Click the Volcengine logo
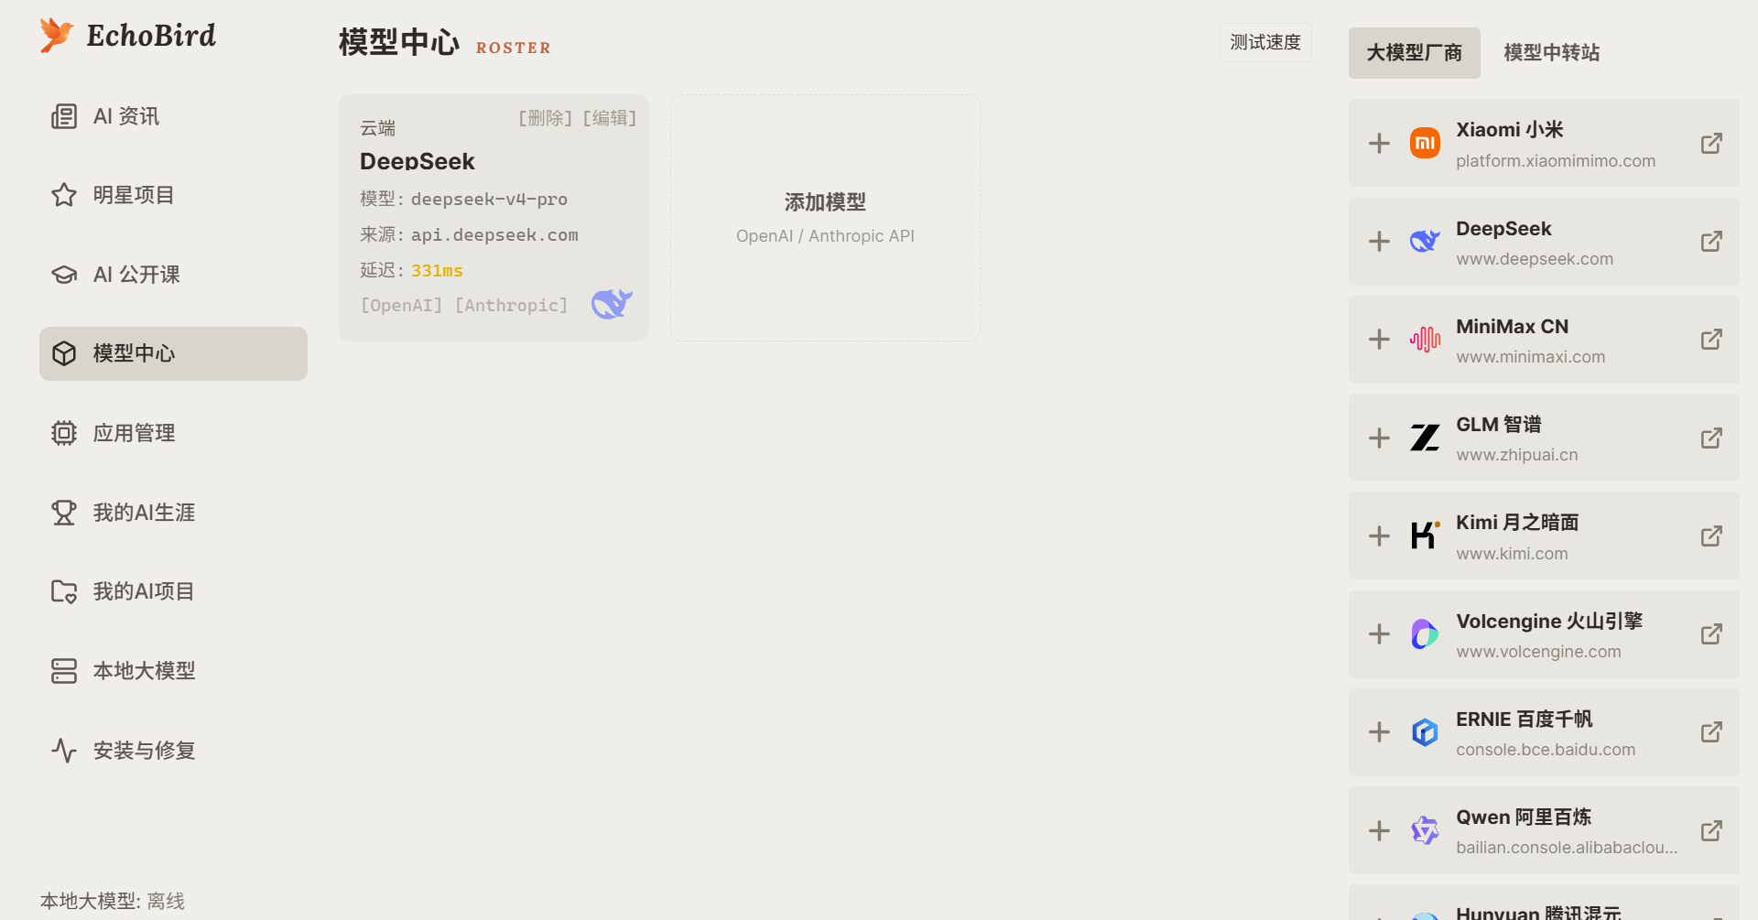This screenshot has height=920, width=1758. 1425,634
